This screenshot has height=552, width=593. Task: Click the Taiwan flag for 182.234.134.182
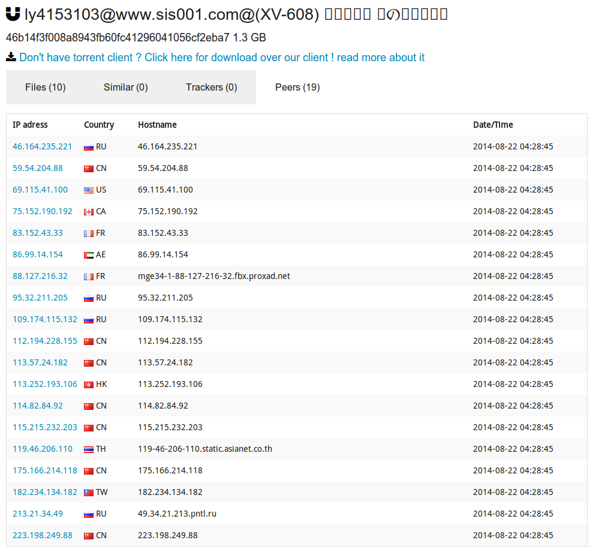coord(89,493)
